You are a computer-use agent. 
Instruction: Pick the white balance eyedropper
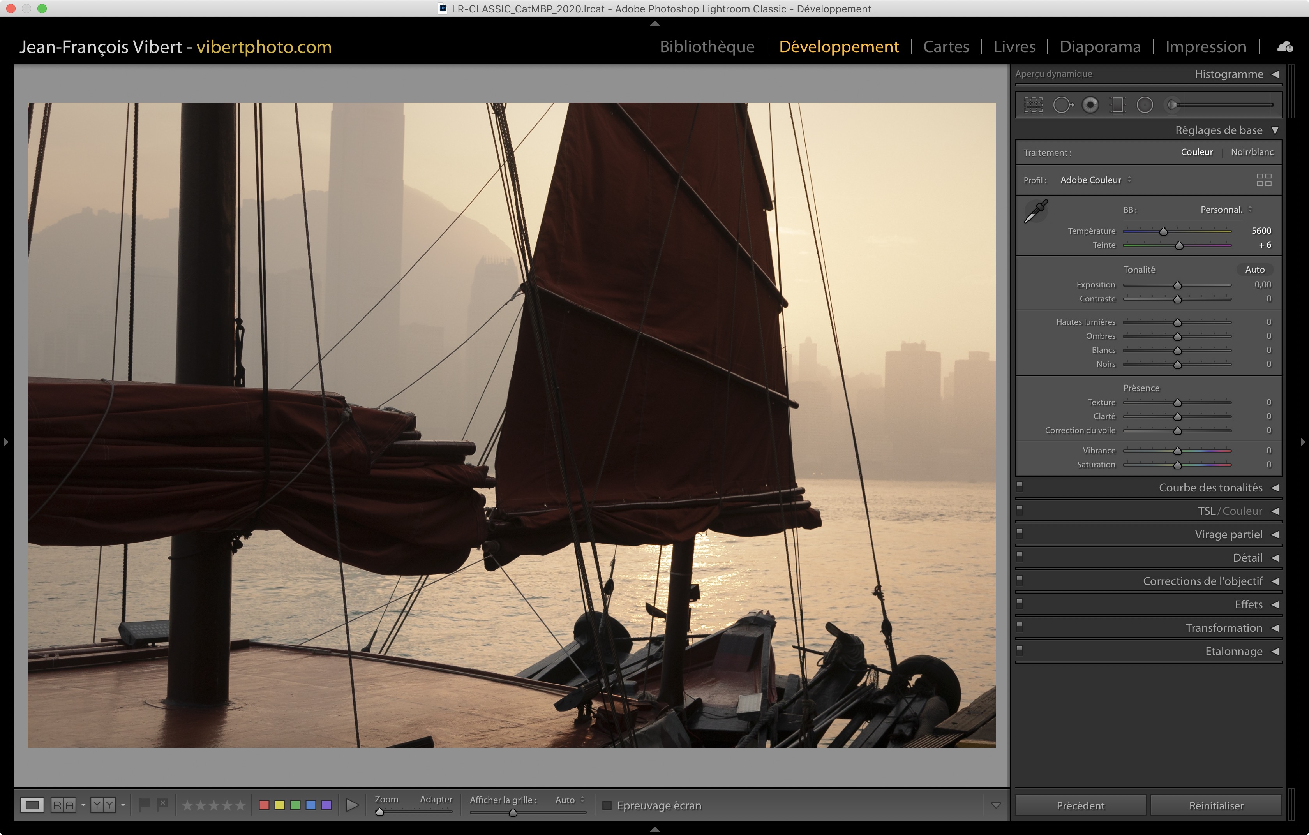(x=1036, y=211)
